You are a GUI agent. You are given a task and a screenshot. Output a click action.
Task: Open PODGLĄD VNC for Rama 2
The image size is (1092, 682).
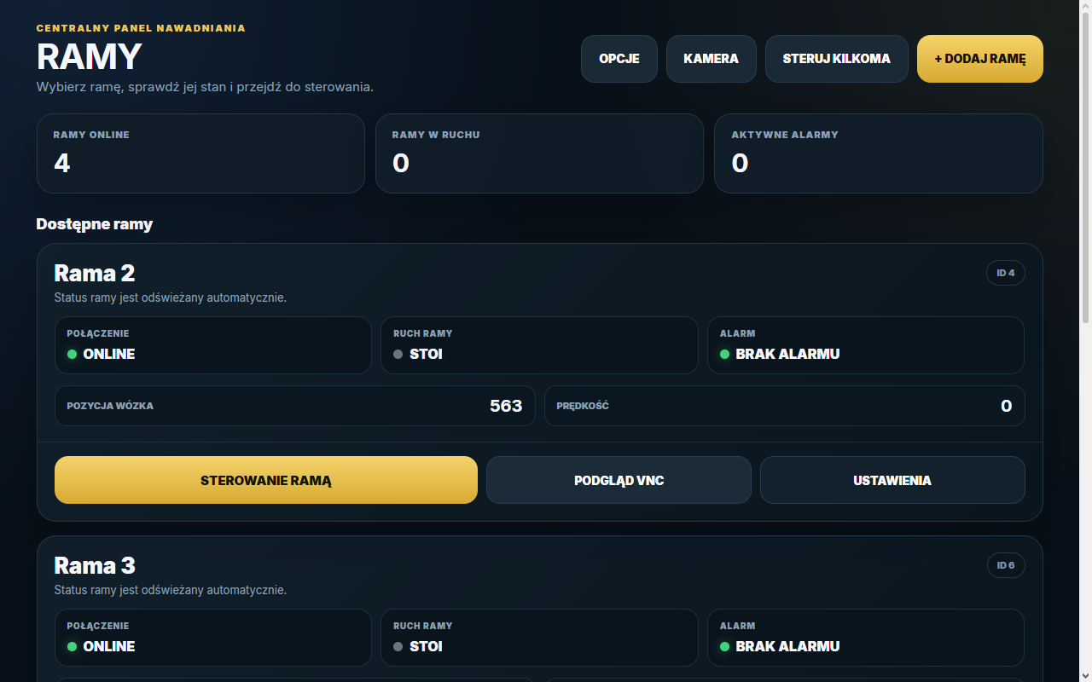pos(619,480)
